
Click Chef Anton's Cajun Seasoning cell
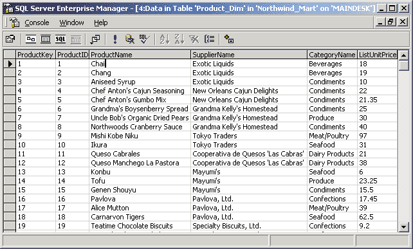tap(140, 91)
